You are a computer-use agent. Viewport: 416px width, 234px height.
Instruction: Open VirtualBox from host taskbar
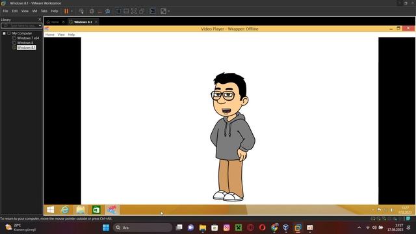286,227
